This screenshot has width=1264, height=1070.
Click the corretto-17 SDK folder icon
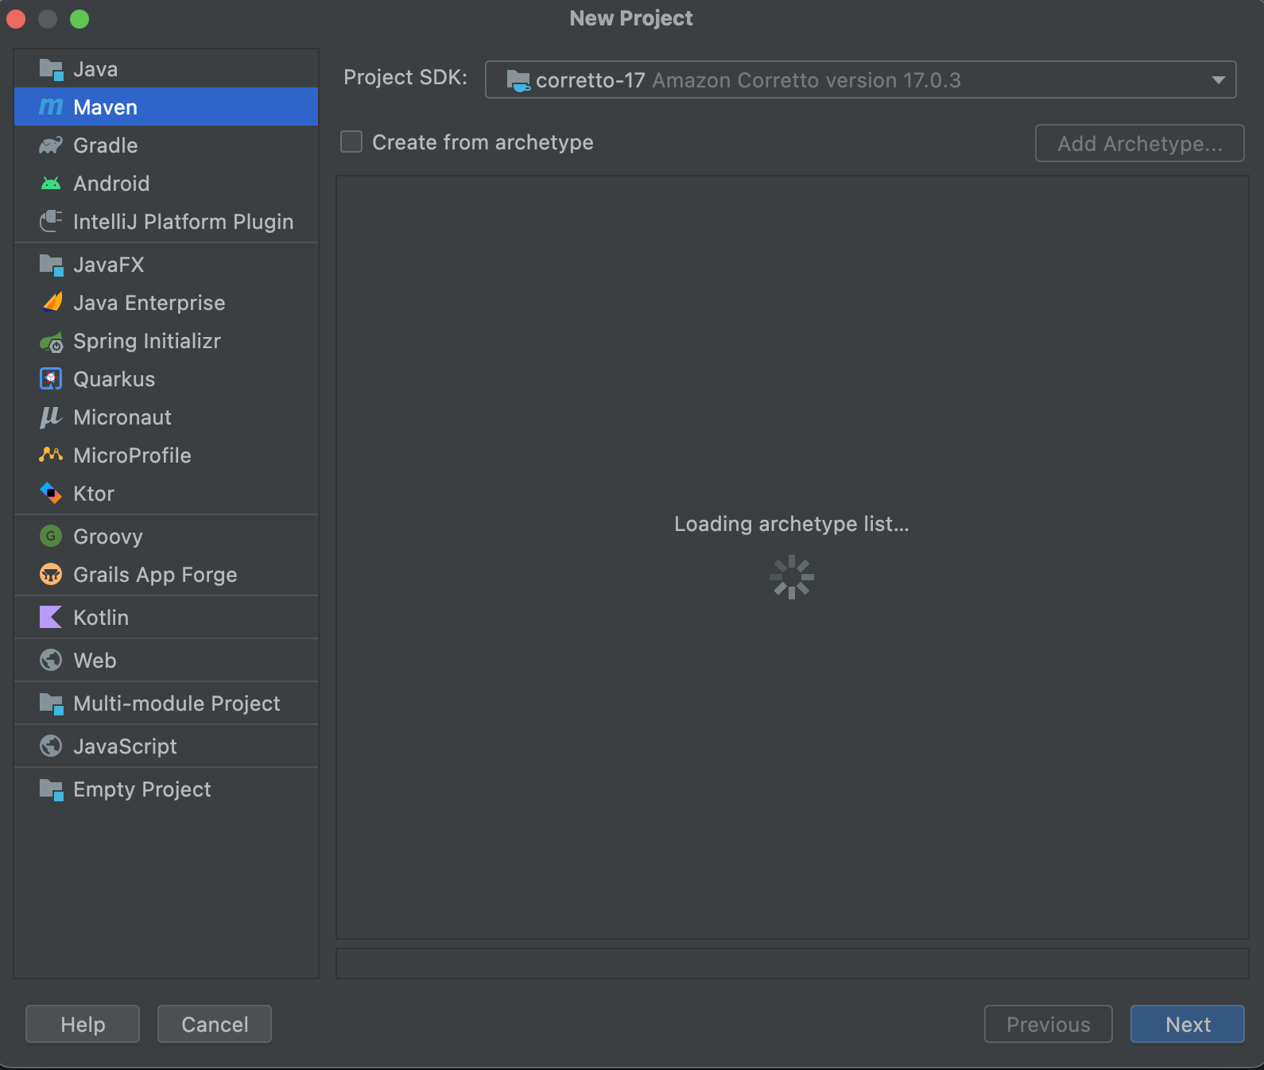click(518, 80)
